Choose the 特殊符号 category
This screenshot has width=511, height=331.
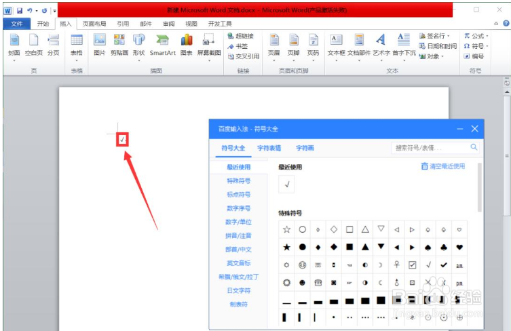point(239,181)
